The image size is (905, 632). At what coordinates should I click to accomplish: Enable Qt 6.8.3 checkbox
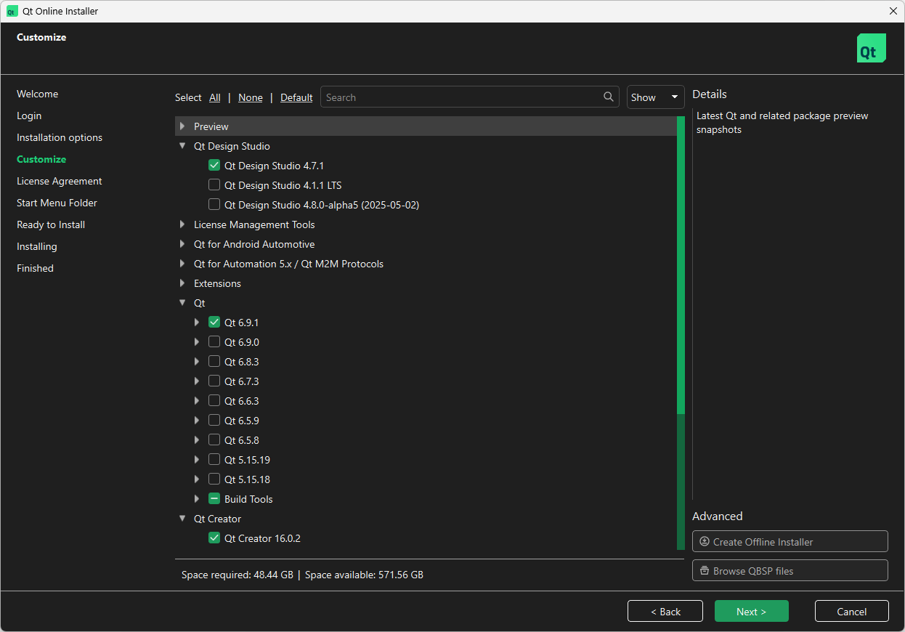(214, 361)
